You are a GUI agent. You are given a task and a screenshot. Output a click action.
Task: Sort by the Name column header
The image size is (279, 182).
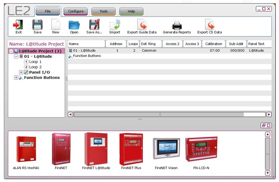(x=86, y=44)
